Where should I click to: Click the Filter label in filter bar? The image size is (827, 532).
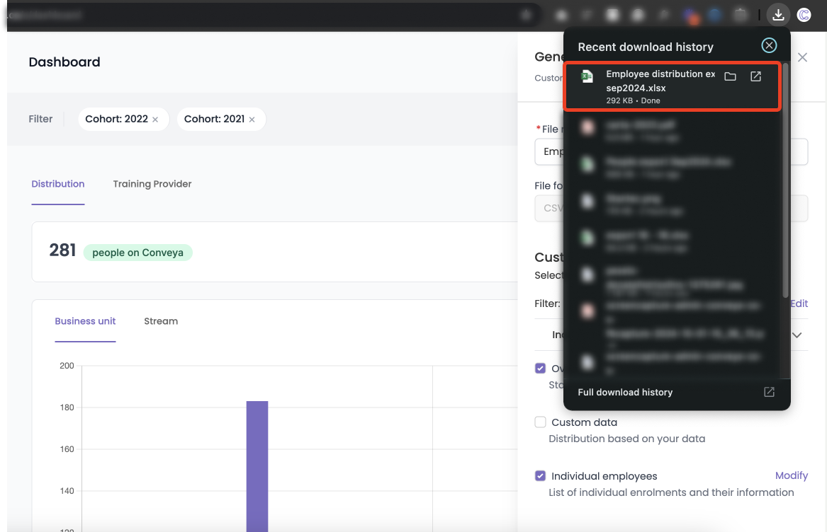pos(40,119)
